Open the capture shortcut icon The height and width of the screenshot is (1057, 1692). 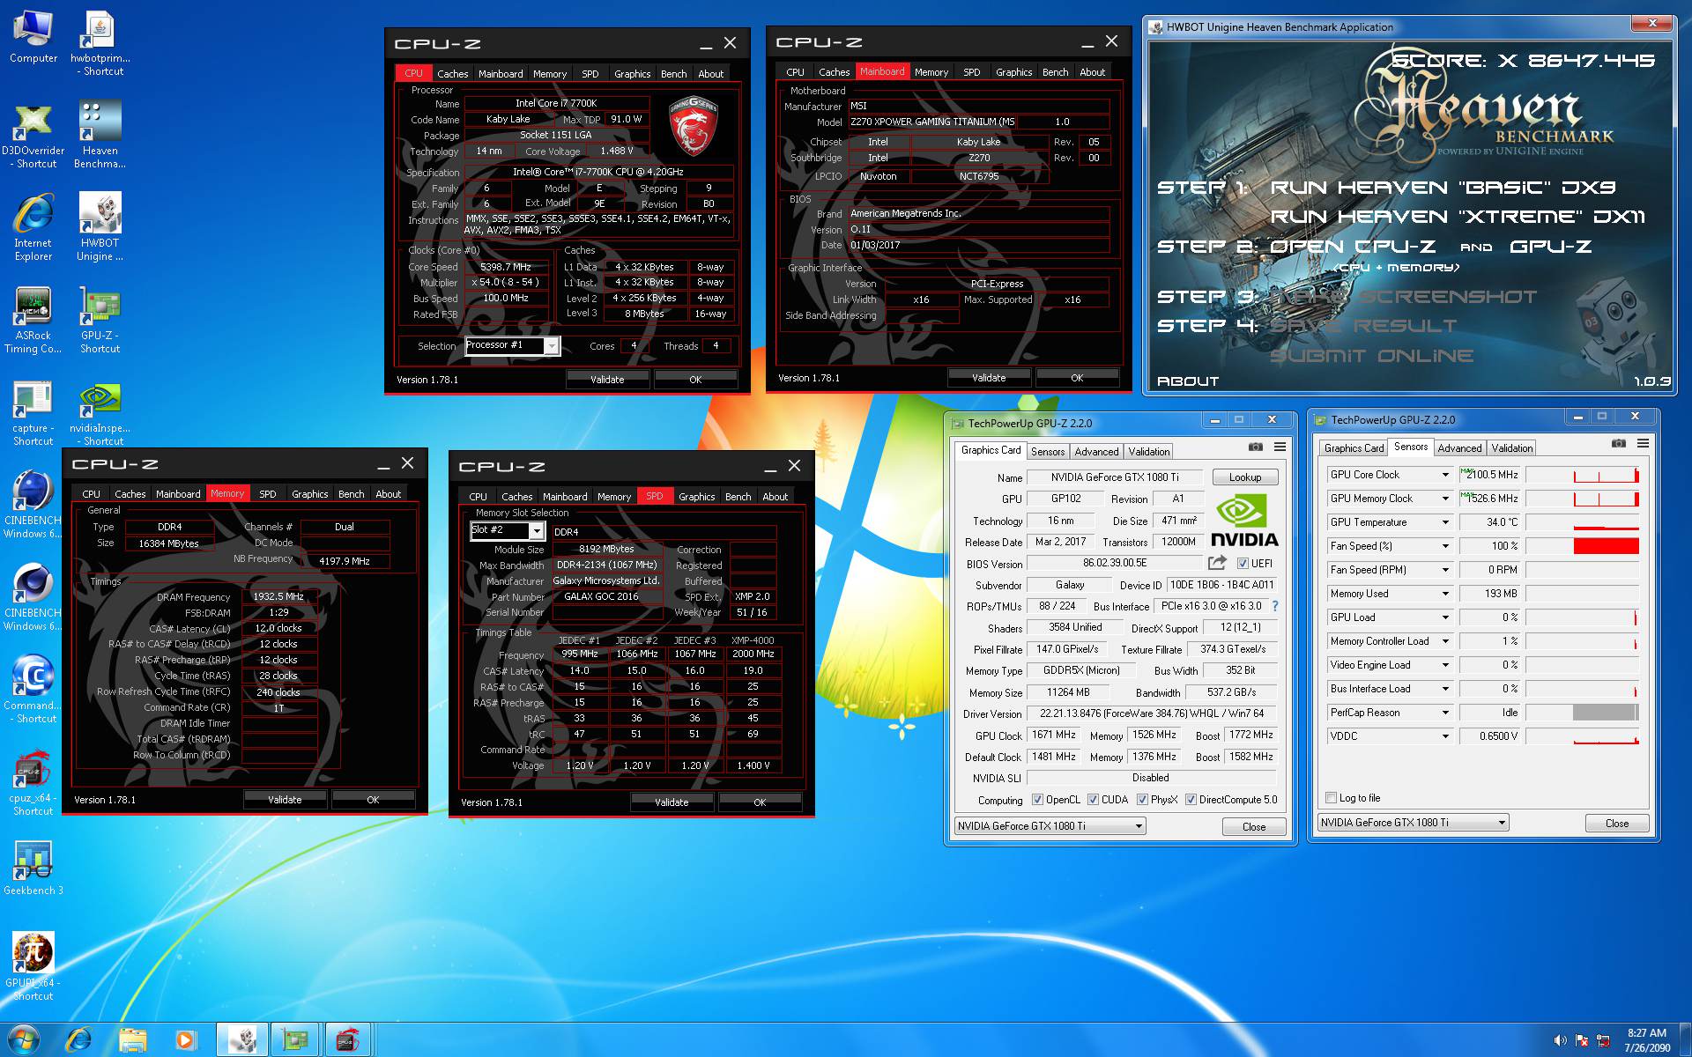tap(33, 414)
